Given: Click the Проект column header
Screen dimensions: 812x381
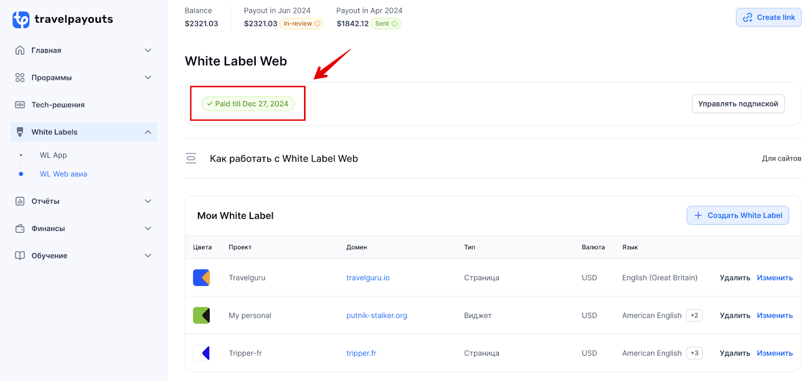Looking at the screenshot, I should pyautogui.click(x=240, y=247).
